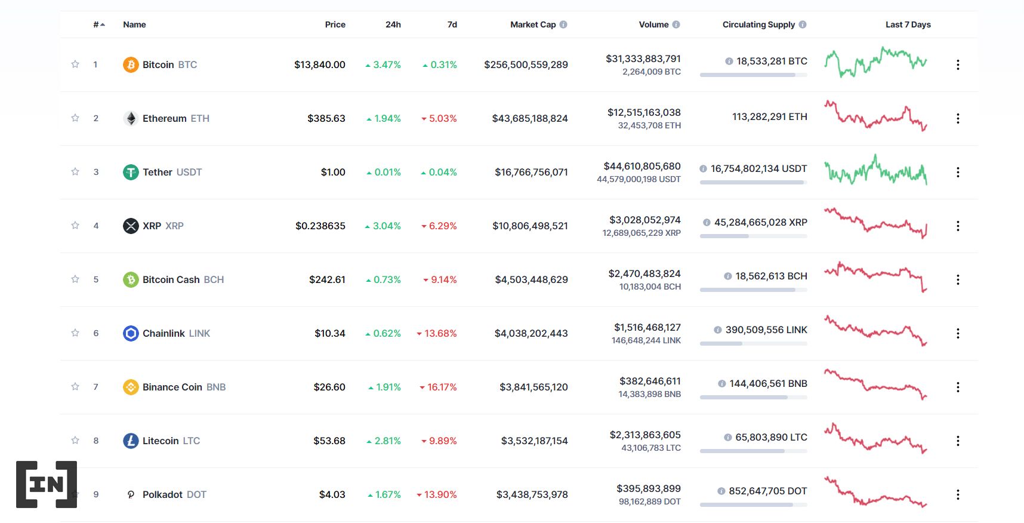Sort by the Price column header
The height and width of the screenshot is (523, 1024).
[x=335, y=24]
